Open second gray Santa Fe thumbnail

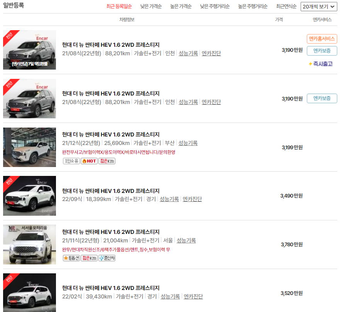coord(29,99)
